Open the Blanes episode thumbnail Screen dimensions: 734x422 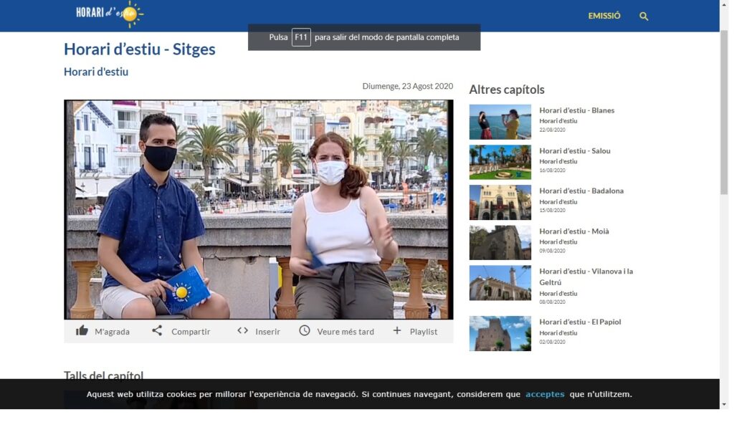pyautogui.click(x=500, y=122)
